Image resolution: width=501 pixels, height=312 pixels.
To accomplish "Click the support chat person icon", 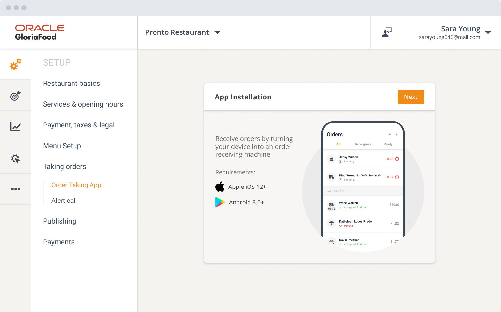I will click(386, 32).
